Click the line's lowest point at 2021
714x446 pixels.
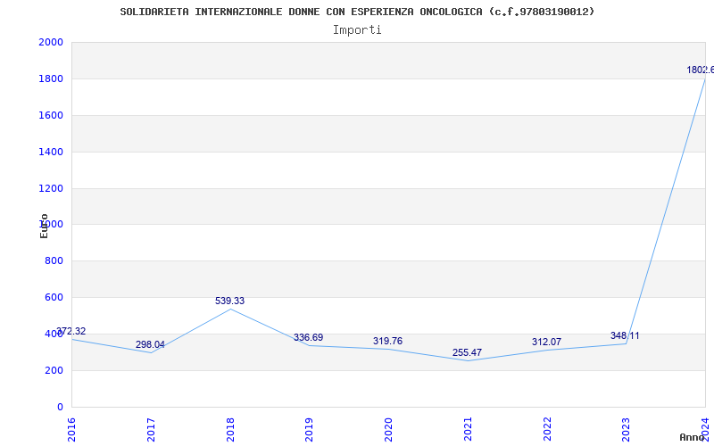(468, 361)
